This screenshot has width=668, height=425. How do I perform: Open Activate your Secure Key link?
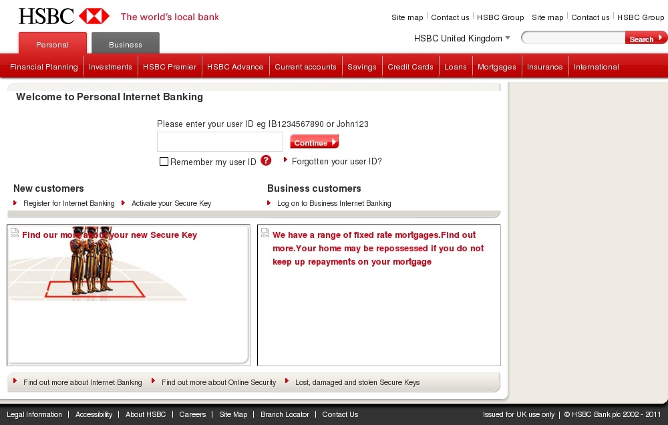point(171,203)
